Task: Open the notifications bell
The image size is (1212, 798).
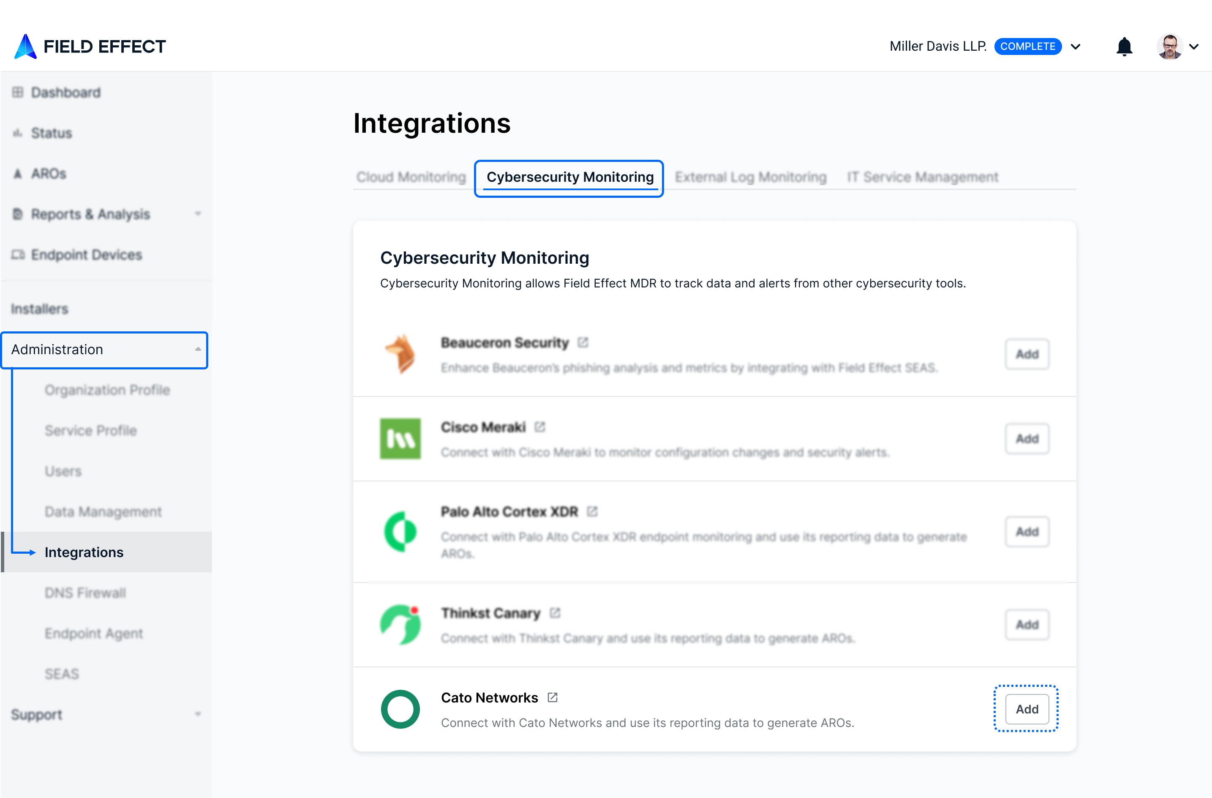Action: tap(1124, 46)
